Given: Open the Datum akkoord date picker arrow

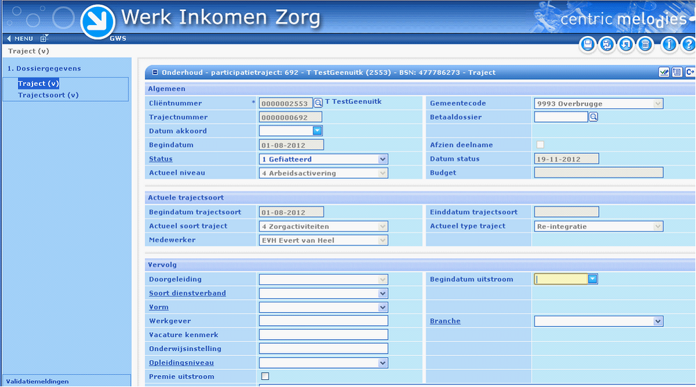Looking at the screenshot, I should coord(317,130).
